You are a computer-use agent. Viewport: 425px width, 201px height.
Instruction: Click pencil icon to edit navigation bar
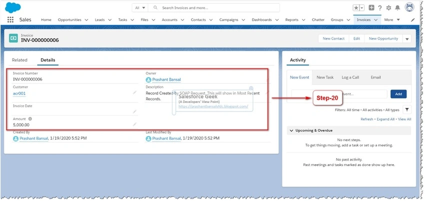coord(413,20)
